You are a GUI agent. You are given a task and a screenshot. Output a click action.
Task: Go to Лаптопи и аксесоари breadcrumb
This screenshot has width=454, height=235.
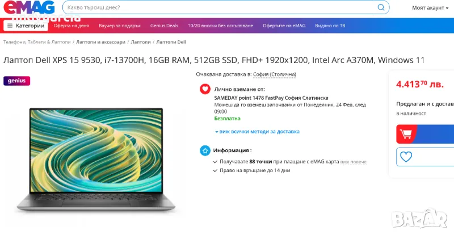101,42
